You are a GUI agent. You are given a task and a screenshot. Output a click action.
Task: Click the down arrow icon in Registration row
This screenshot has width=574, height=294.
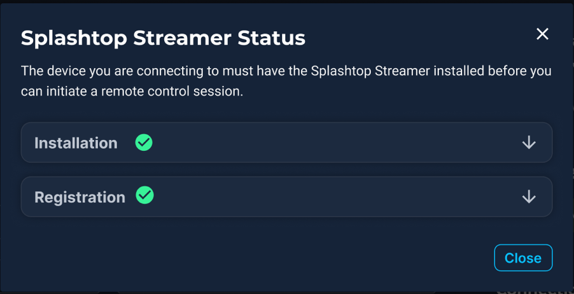coord(529,197)
